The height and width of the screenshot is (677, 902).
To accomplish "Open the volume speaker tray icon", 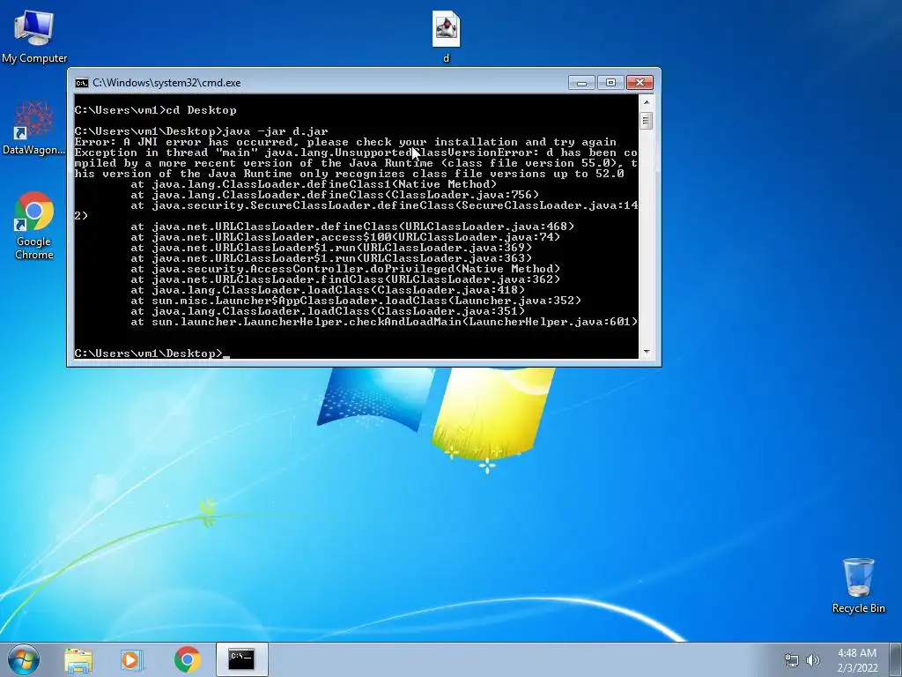I will (813, 660).
